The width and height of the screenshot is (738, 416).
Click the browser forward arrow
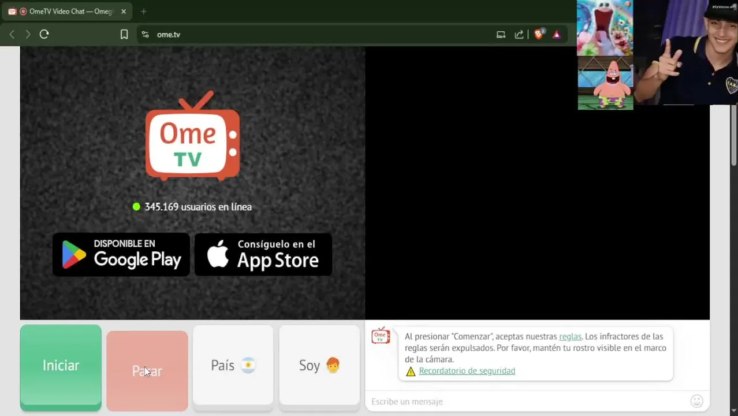click(28, 35)
